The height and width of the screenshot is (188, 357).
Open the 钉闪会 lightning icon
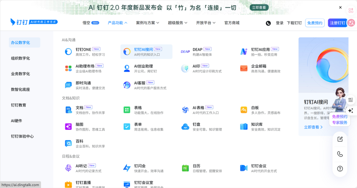(x=127, y=168)
